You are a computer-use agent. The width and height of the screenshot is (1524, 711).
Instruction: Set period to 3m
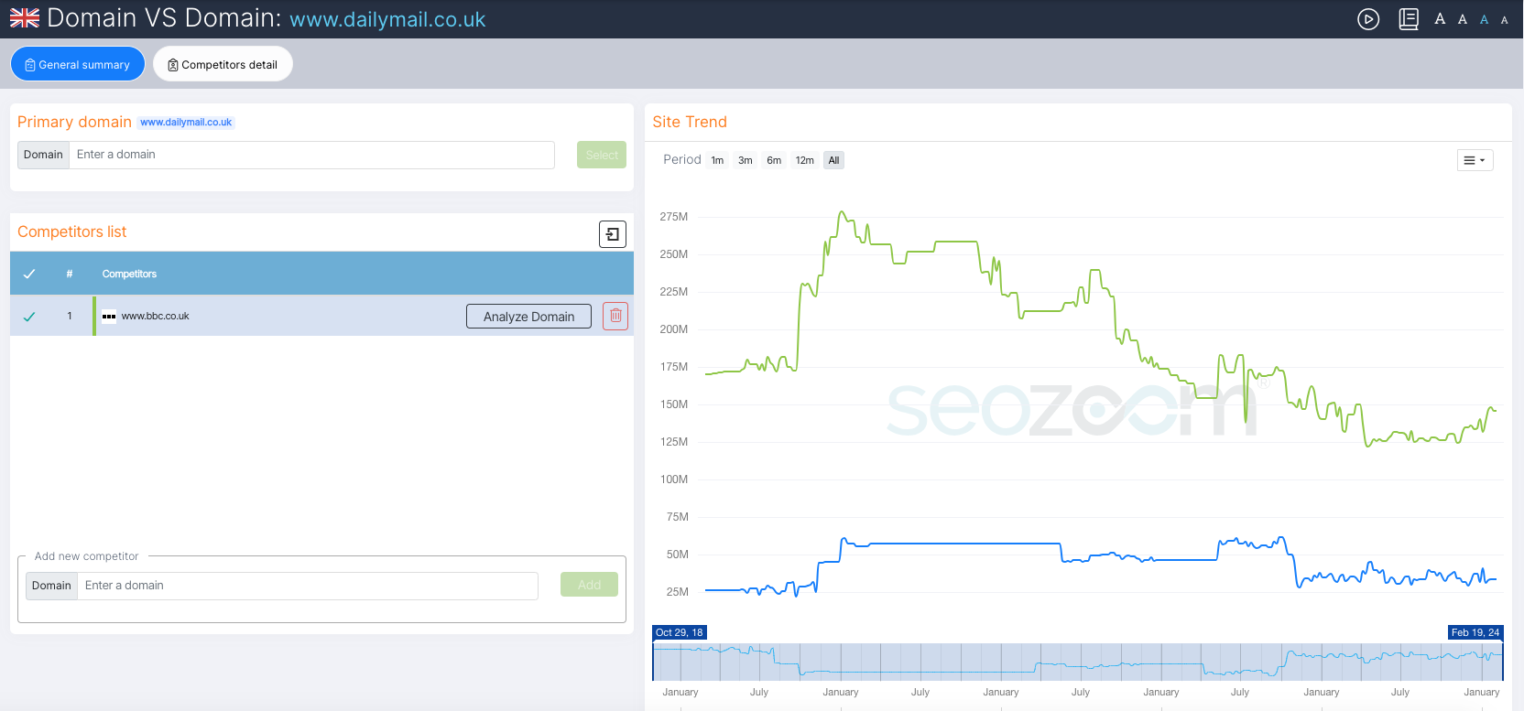[x=746, y=160]
